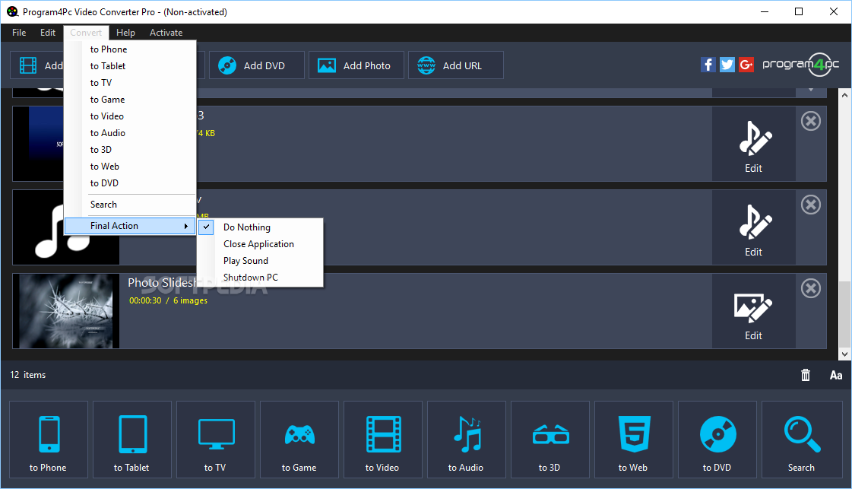Viewport: 852px width, 489px height.
Task: Toggle the checked Do Nothing option
Action: pyautogui.click(x=260, y=227)
